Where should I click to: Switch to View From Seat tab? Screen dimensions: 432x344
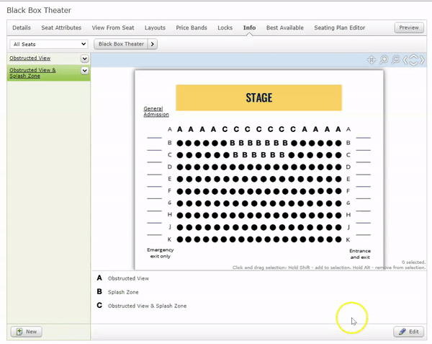coord(113,27)
